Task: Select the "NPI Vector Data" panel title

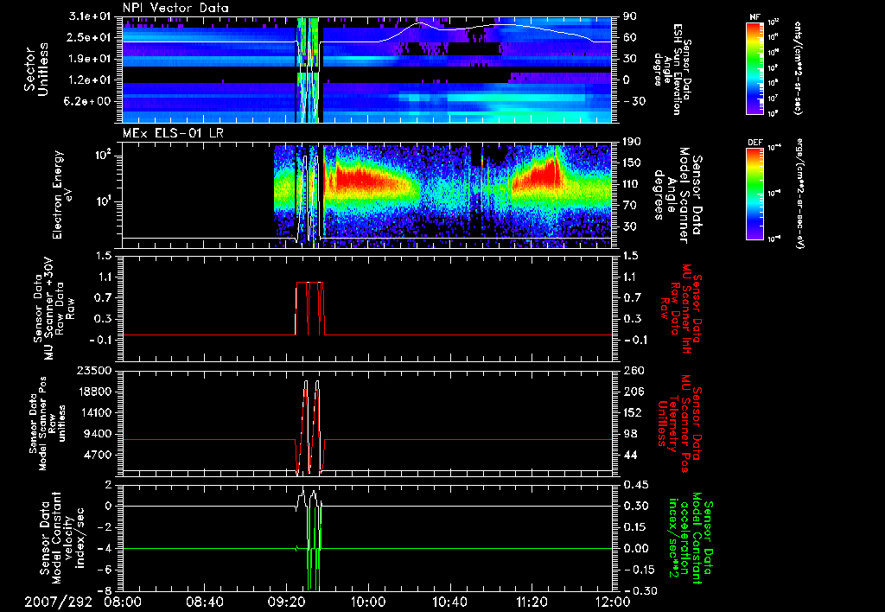Action: (x=175, y=8)
